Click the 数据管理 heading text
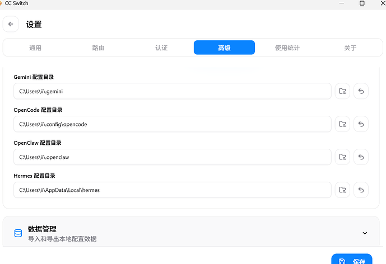The width and height of the screenshot is (386, 264). pyautogui.click(x=42, y=229)
